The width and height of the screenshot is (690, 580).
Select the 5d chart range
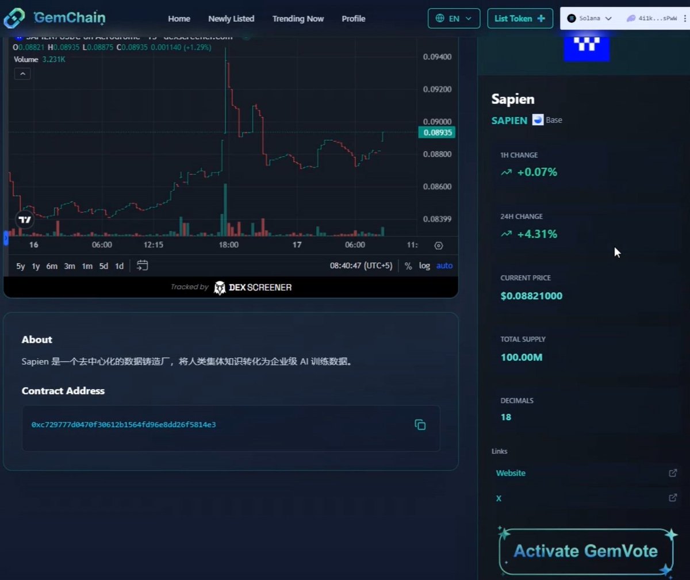click(103, 266)
